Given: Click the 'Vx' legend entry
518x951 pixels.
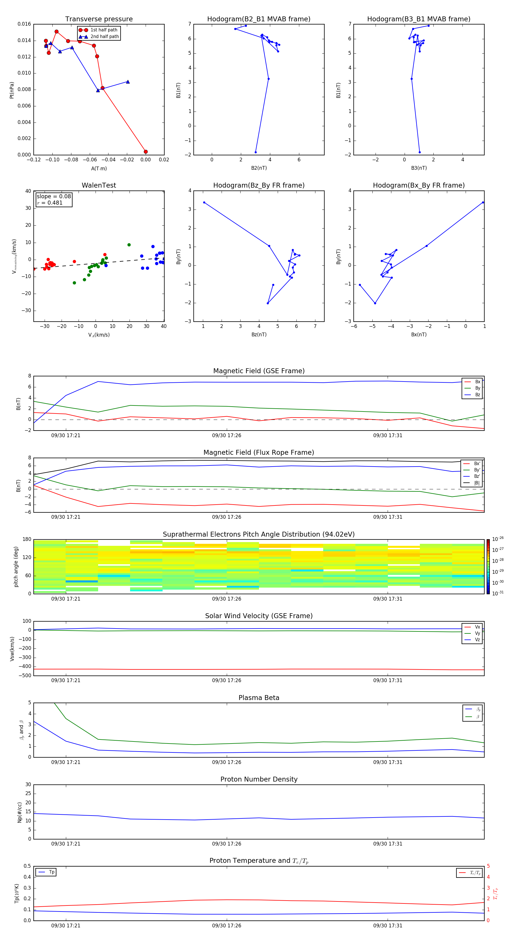Looking at the screenshot, I should 472,627.
